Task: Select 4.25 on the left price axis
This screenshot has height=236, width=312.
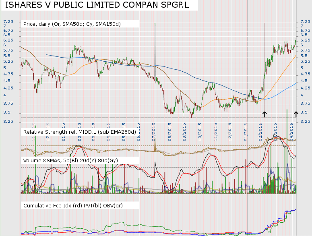Action: point(8,88)
